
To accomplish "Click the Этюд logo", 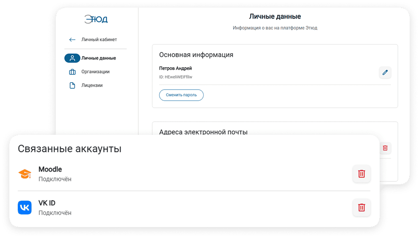I will [x=96, y=19].
